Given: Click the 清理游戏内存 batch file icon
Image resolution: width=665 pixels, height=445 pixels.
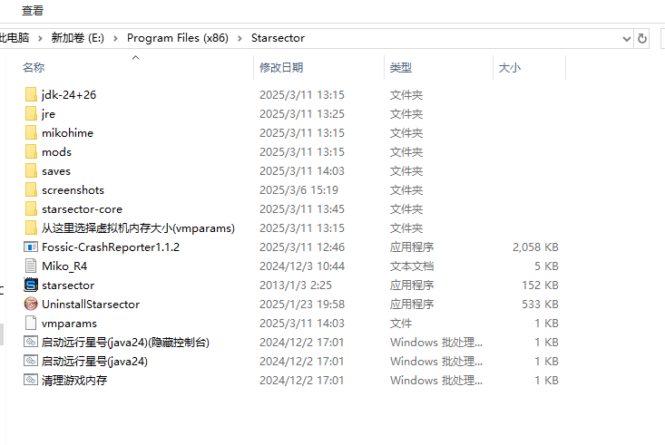Looking at the screenshot, I should point(31,380).
